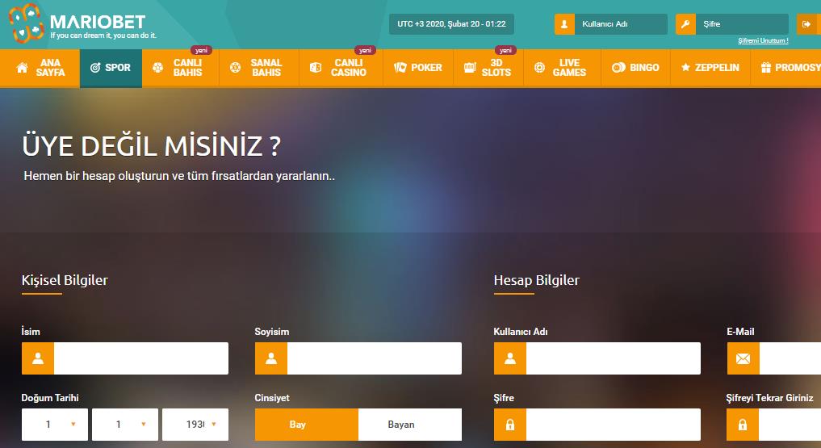This screenshot has width=821, height=448.
Task: Focus the header Şifre input
Action: pyautogui.click(x=742, y=24)
